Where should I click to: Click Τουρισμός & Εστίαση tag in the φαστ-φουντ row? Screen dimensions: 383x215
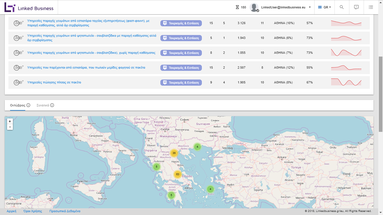(181, 23)
